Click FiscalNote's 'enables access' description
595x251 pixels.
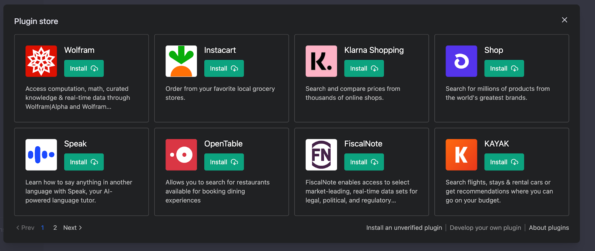[x=361, y=191]
